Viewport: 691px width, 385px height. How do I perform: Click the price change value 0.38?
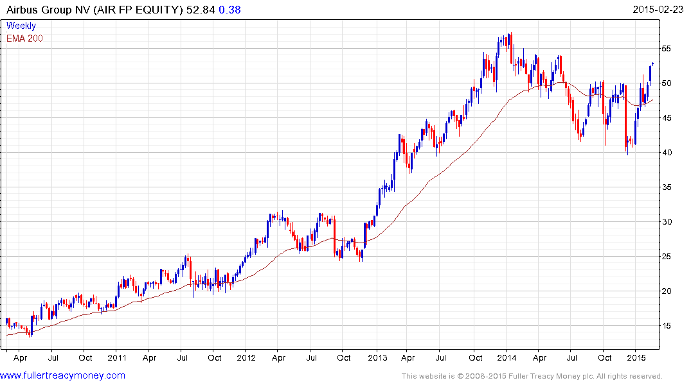[229, 10]
